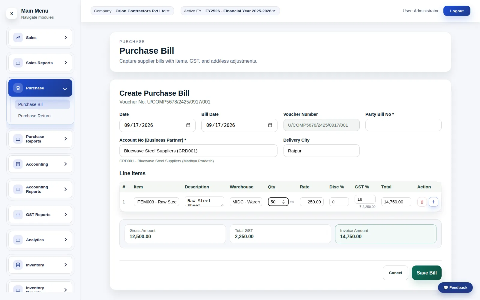Delete line item 1 with trash icon
Viewport: 480px width, 300px height.
tap(422, 202)
